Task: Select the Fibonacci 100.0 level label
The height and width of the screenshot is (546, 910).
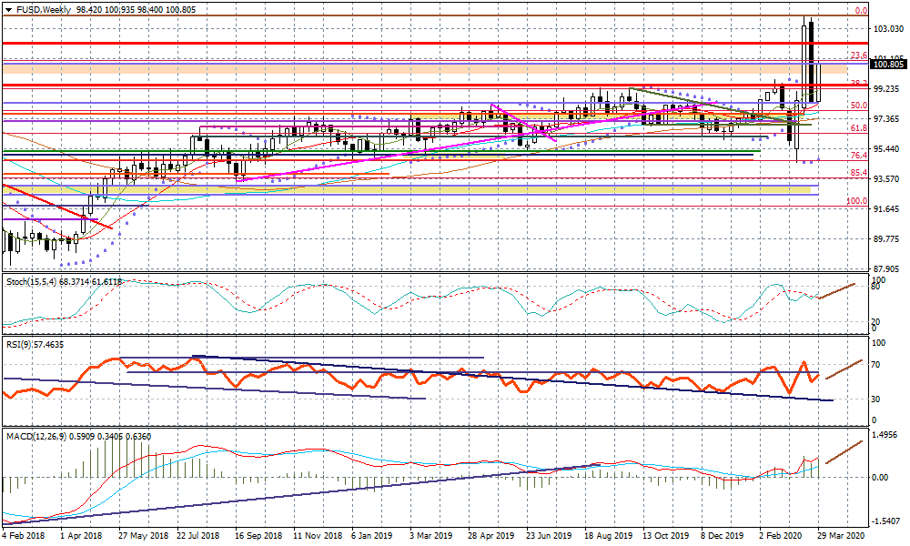Action: pyautogui.click(x=856, y=201)
